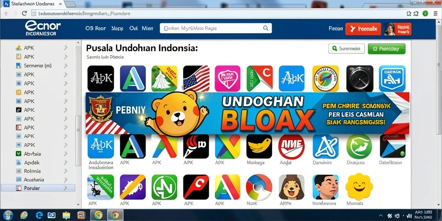Switch to the Stelachnon Uodonas browser tab
The width and height of the screenshot is (442, 221).
(x=33, y=4)
